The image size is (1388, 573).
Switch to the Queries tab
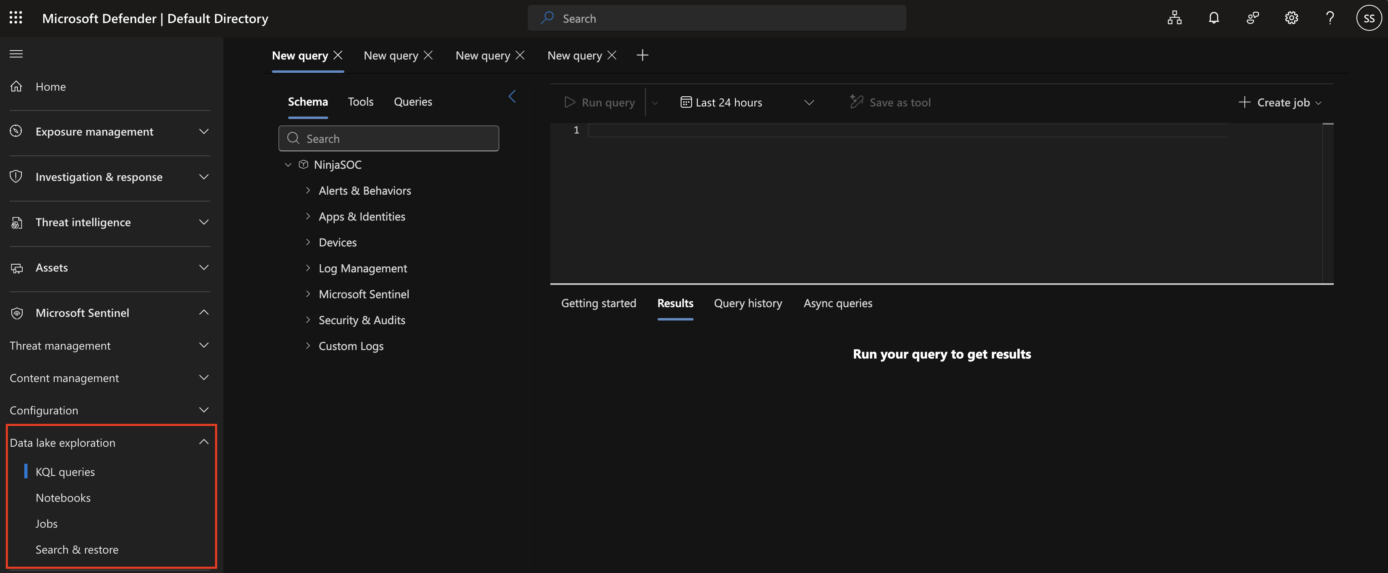pyautogui.click(x=413, y=101)
